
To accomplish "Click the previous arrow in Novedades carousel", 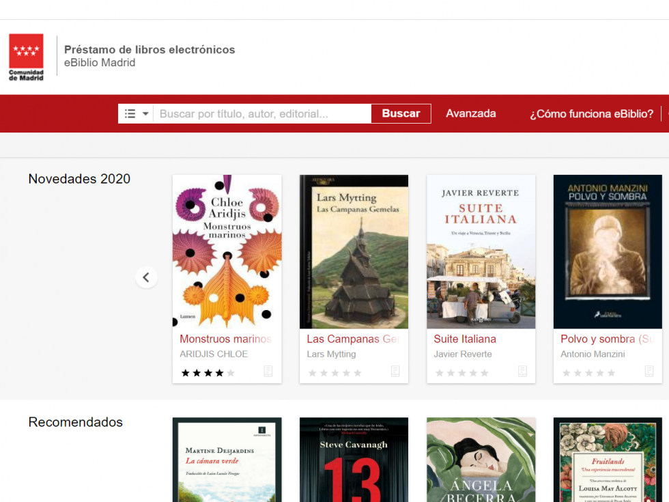I will tap(146, 277).
